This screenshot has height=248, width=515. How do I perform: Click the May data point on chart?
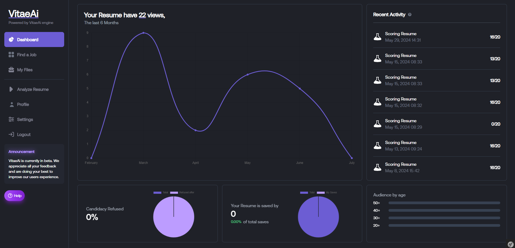click(248, 75)
